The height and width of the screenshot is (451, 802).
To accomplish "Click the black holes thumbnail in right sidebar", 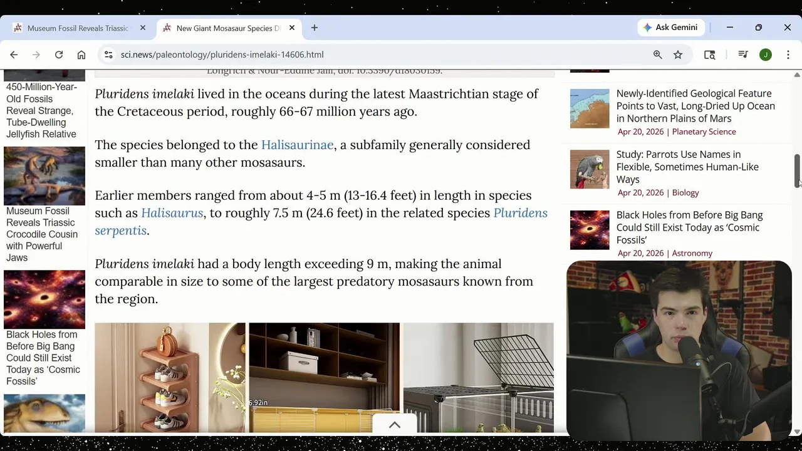I will pos(590,230).
